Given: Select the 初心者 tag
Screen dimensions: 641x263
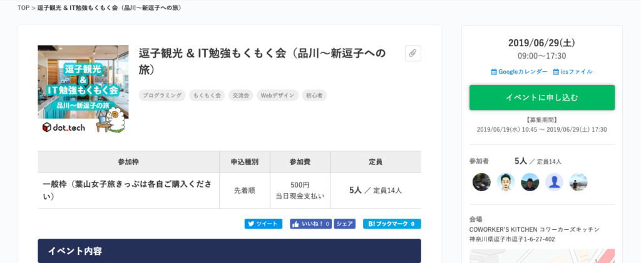Looking at the screenshot, I should (x=314, y=96).
